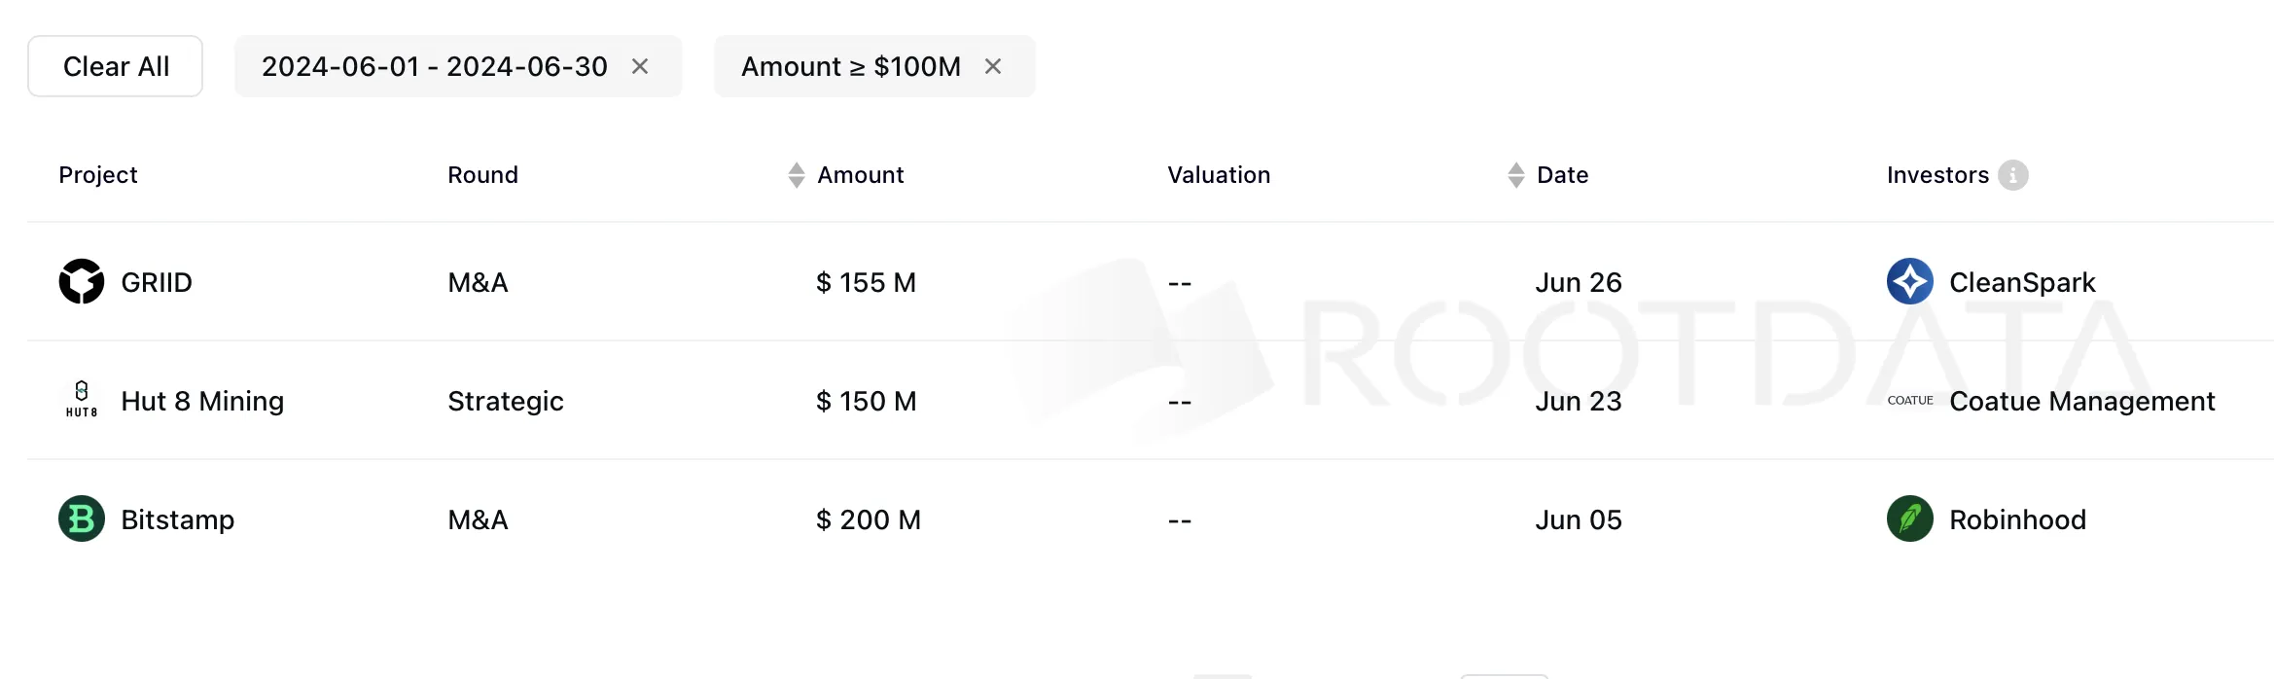Open the Hut 8 Mining project page
2274x679 pixels.
(202, 401)
